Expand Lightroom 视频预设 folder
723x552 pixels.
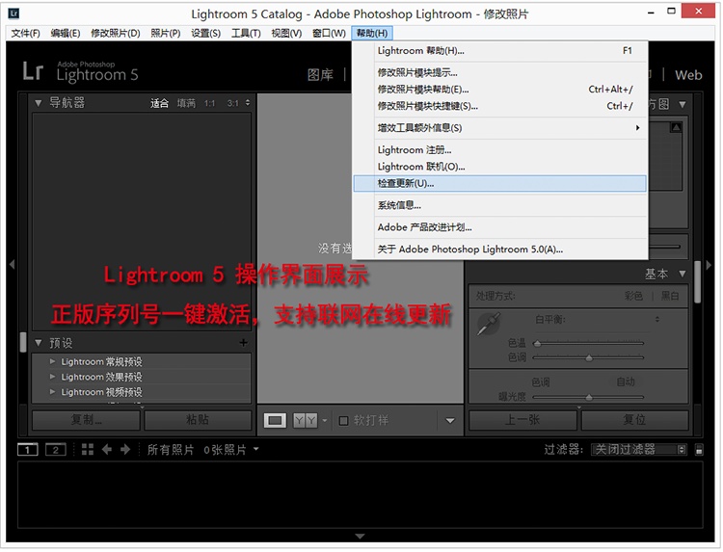point(53,392)
